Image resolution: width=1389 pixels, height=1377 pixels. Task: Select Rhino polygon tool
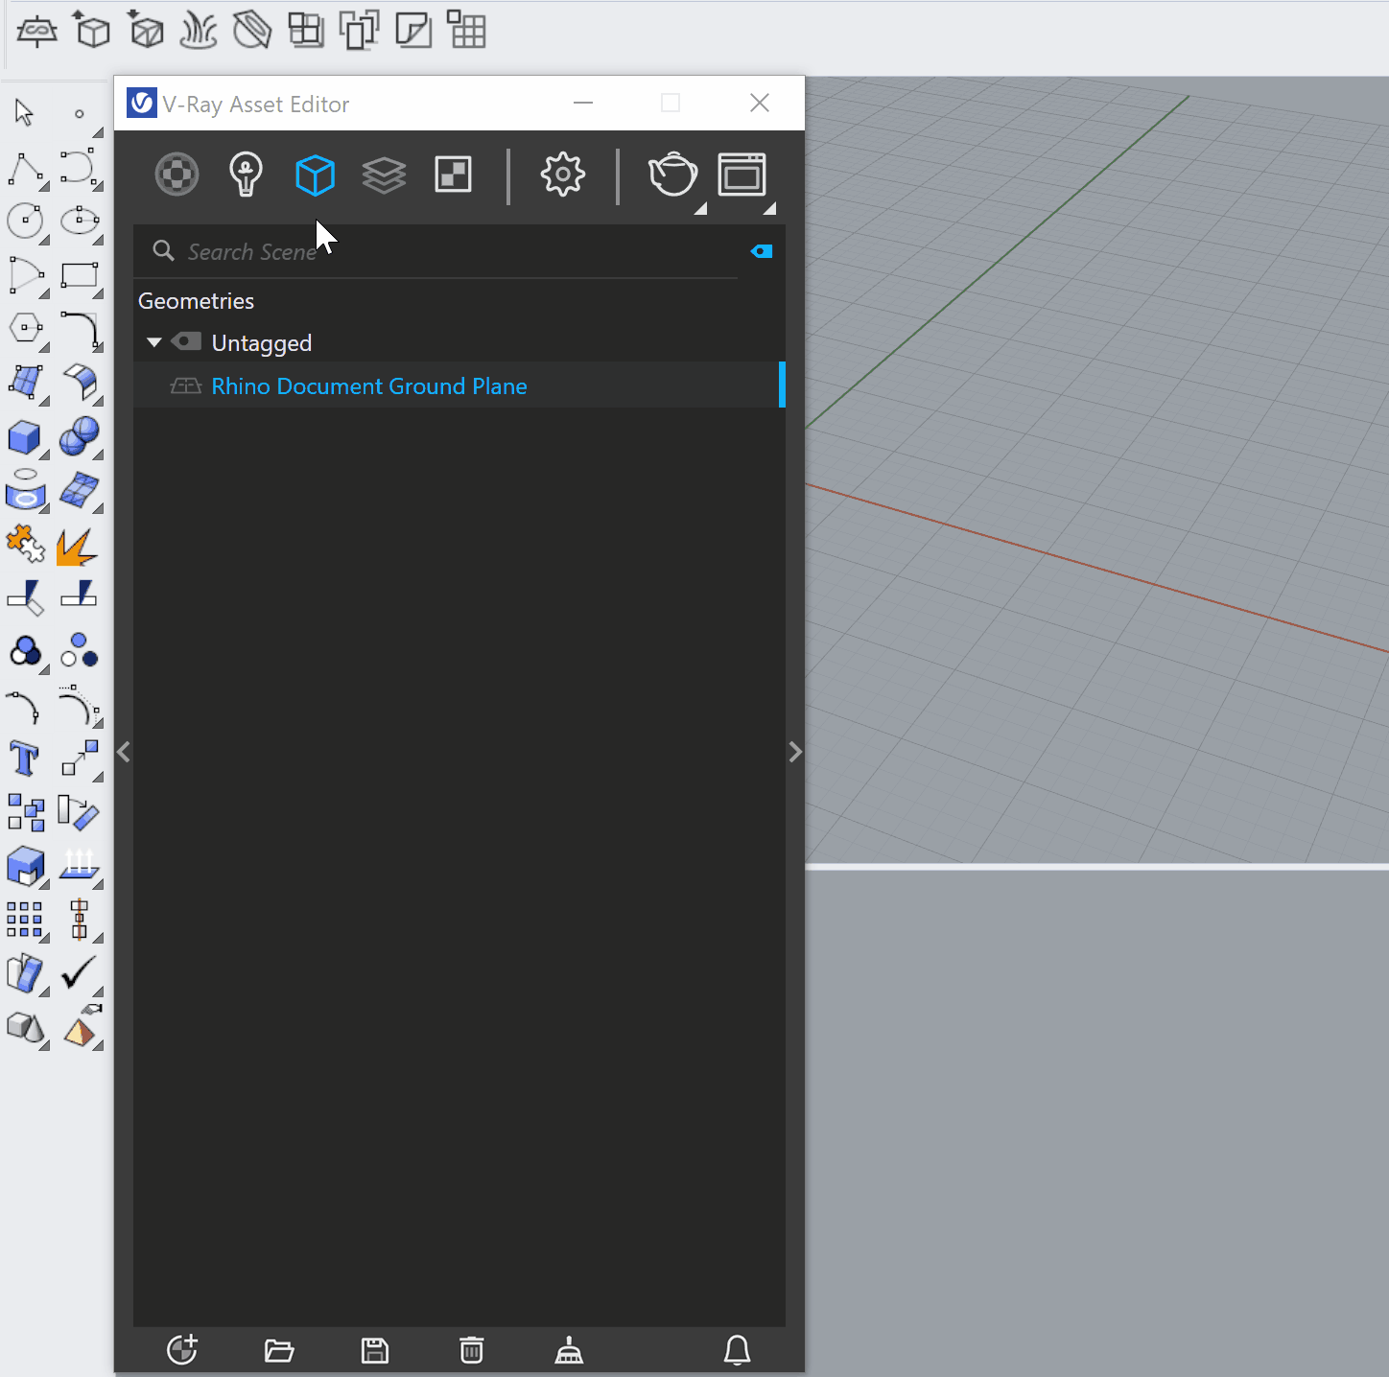coord(26,329)
